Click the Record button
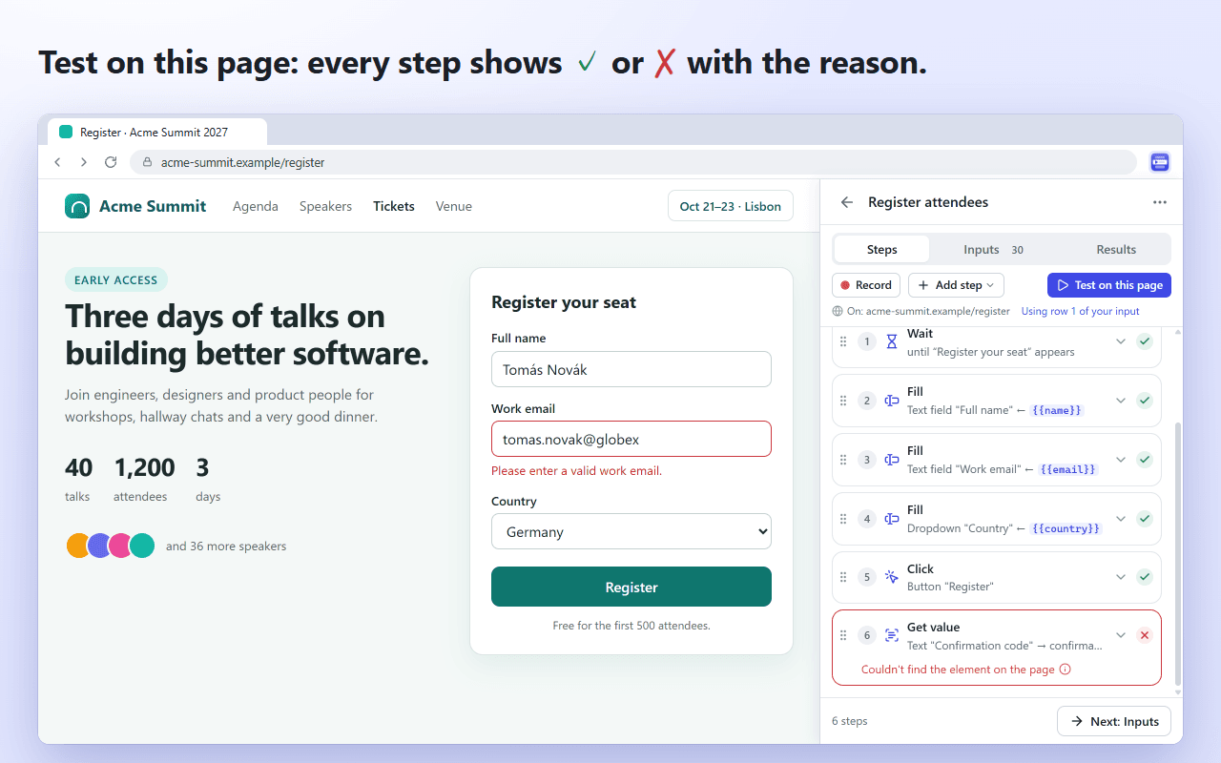 [x=866, y=285]
